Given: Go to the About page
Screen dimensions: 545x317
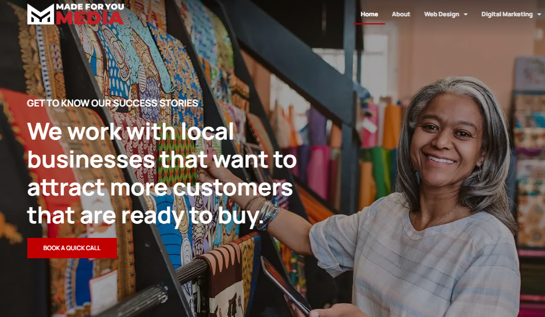Looking at the screenshot, I should click(x=401, y=15).
